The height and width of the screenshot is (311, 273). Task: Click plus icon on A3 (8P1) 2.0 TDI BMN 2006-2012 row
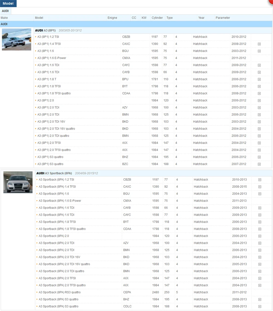click(259, 115)
